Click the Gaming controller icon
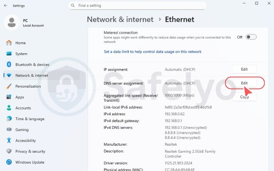This screenshot has width=274, height=171. [9, 130]
